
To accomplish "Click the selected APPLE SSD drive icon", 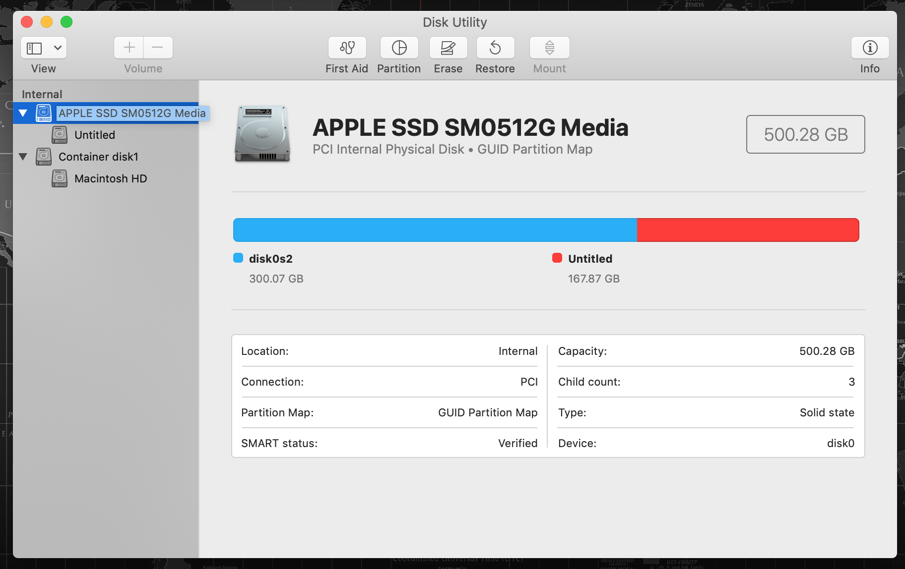I will [44, 113].
